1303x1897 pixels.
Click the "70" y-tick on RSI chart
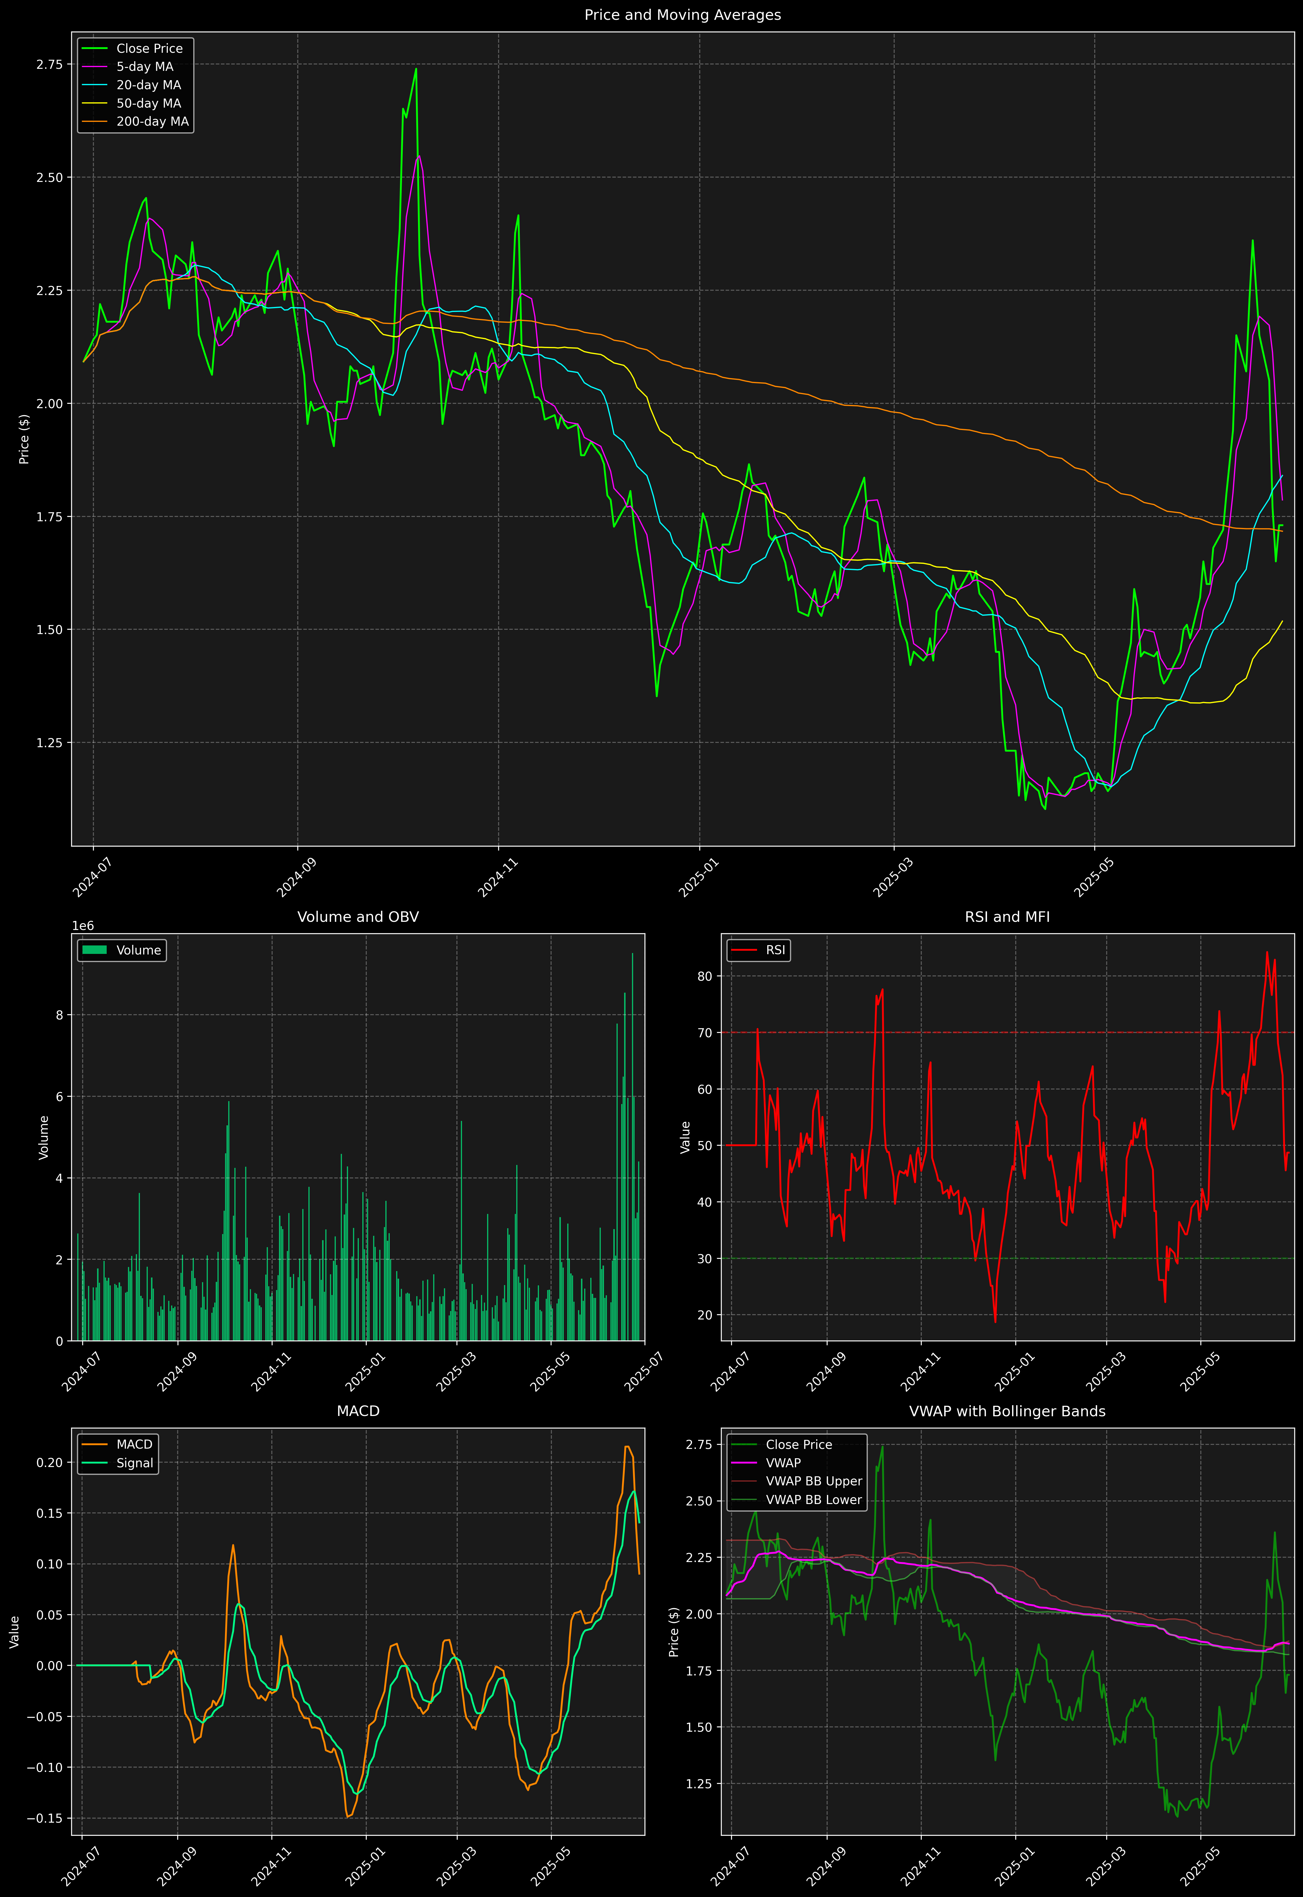click(x=705, y=1033)
